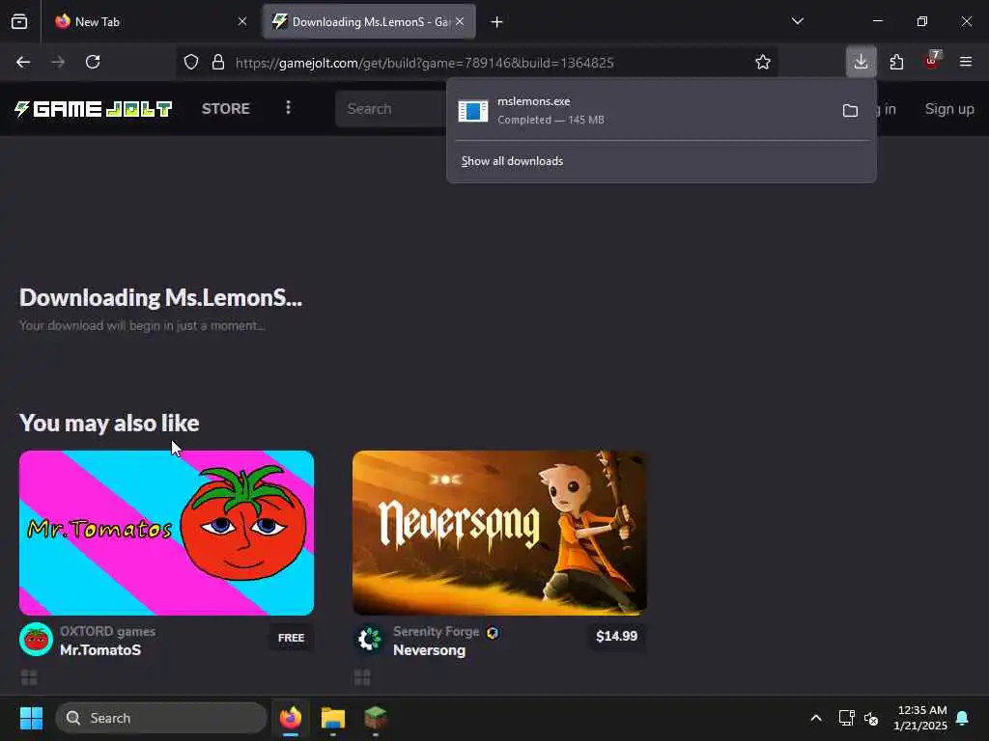Close the New Tab tab
This screenshot has height=741, width=989.
[242, 21]
